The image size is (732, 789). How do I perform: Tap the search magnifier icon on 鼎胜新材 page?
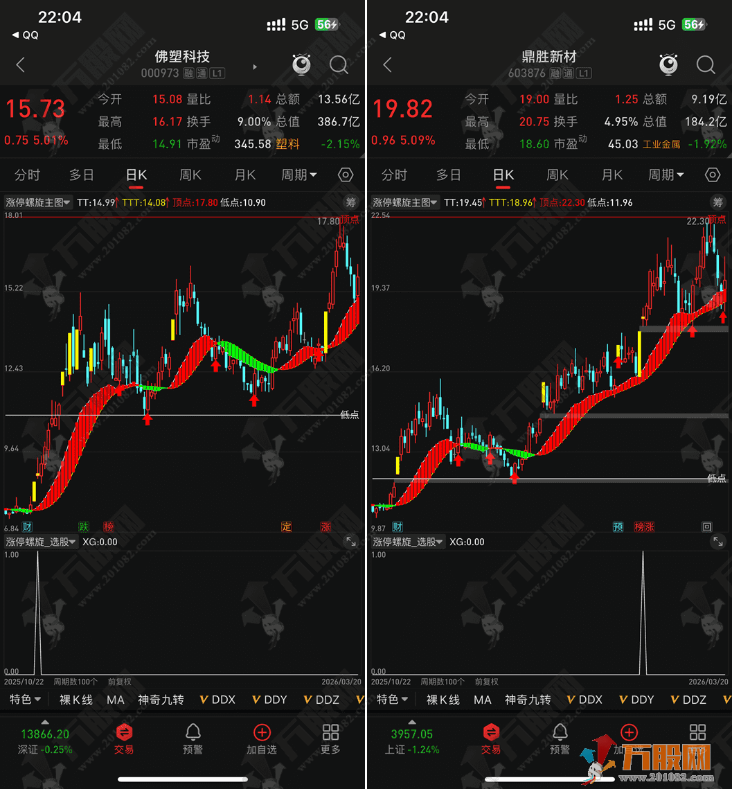pyautogui.click(x=706, y=64)
